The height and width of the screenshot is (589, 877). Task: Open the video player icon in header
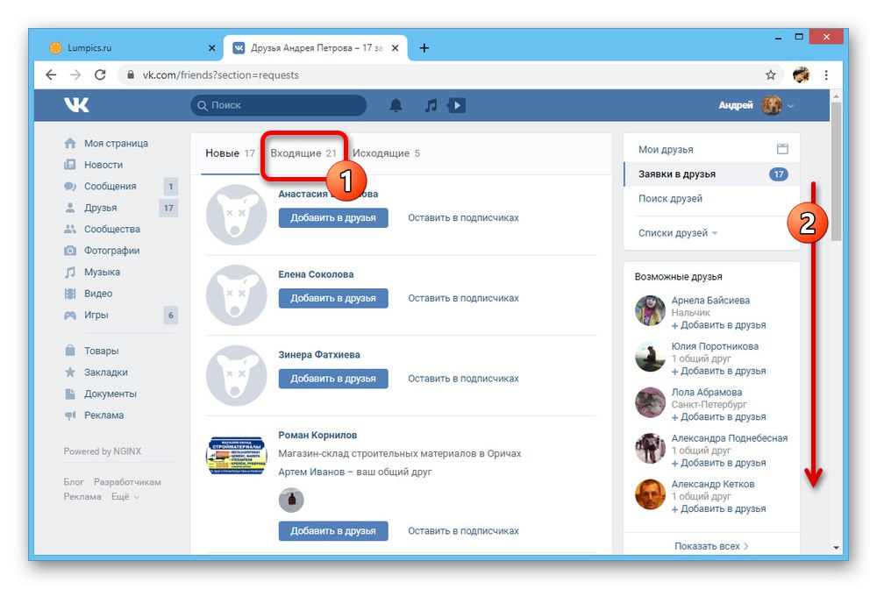point(456,105)
